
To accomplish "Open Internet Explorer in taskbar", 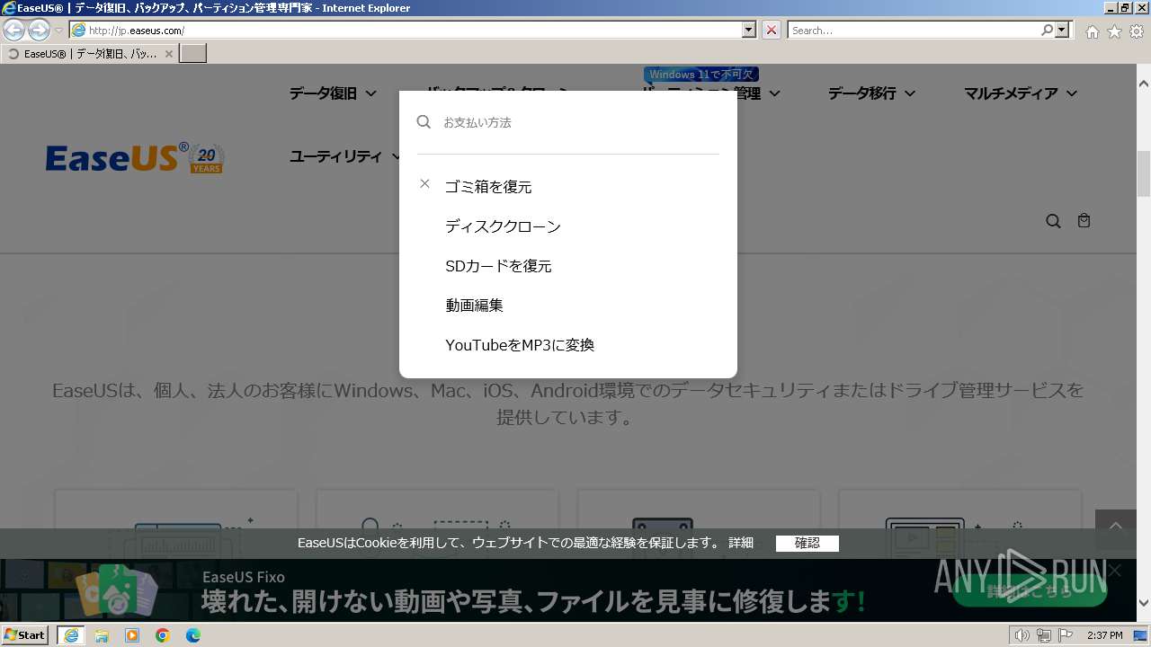I will point(71,635).
